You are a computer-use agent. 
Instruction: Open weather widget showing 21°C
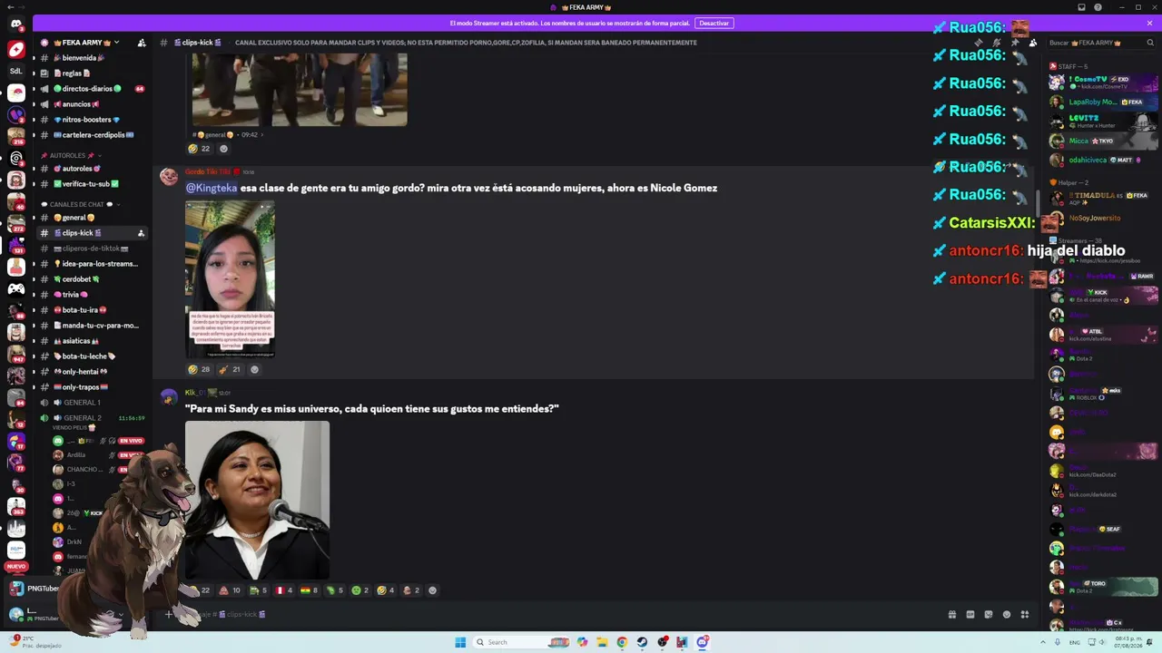click(x=34, y=642)
